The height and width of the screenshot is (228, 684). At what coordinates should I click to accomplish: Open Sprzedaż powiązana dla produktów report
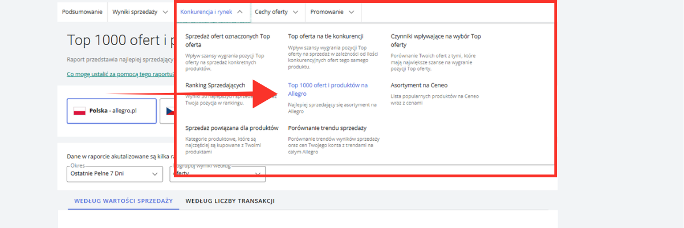pyautogui.click(x=231, y=128)
